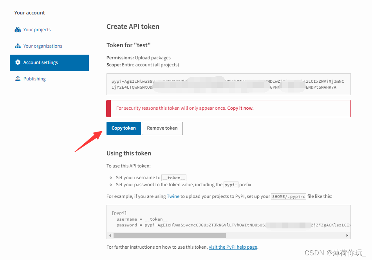Go to Your organizations
The width and height of the screenshot is (372, 260).
point(43,46)
